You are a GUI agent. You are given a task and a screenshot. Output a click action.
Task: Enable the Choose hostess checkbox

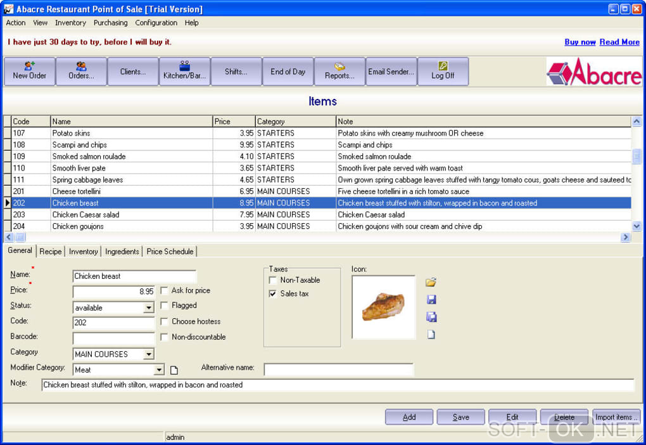[164, 321]
